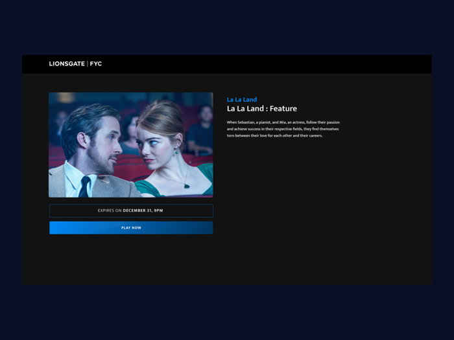This screenshot has height=340, width=454.
Task: Click the 'La La Land : Feature' heading
Action: (x=262, y=109)
